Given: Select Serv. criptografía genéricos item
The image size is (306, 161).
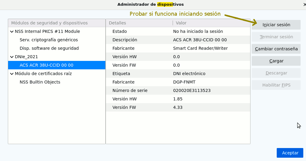Looking at the screenshot, I should click(x=49, y=40).
